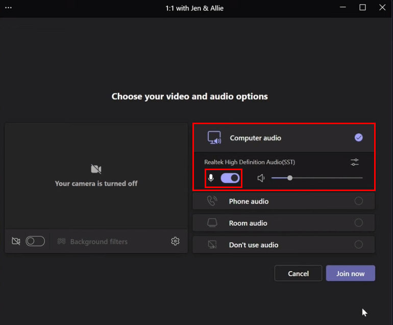Select the Room audio radio button
393x325 pixels.
tap(358, 223)
